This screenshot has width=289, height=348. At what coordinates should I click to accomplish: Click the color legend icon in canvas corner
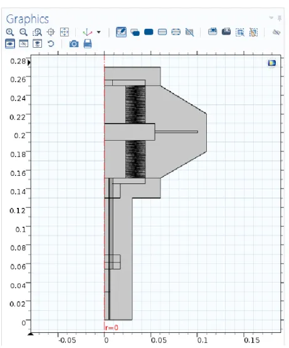pyautogui.click(x=271, y=63)
